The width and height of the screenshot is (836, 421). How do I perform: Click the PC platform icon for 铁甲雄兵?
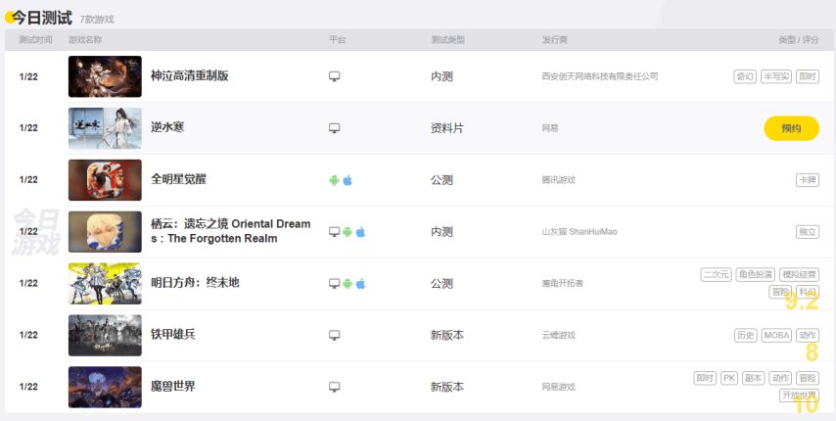pyautogui.click(x=334, y=335)
